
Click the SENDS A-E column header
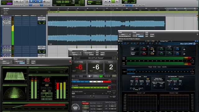click(33, 16)
